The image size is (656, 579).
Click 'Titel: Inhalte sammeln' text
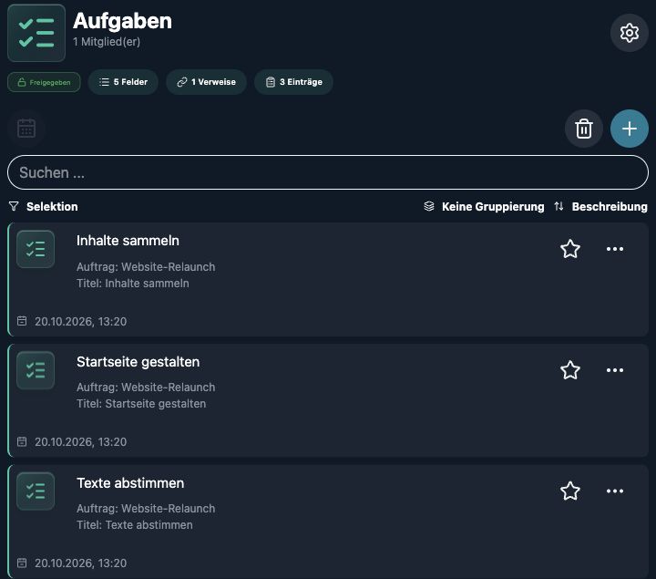tap(133, 284)
